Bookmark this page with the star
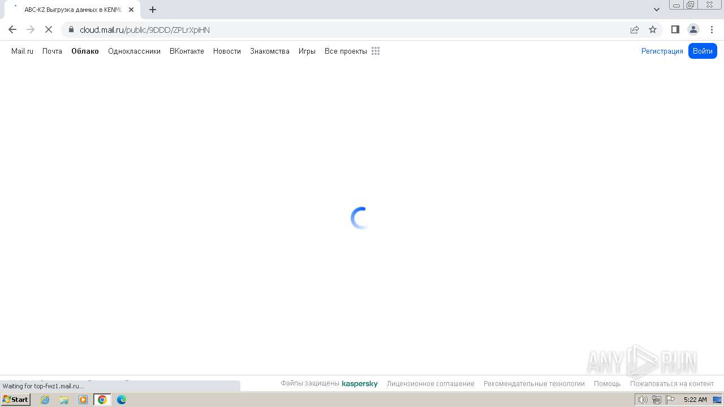 click(653, 29)
